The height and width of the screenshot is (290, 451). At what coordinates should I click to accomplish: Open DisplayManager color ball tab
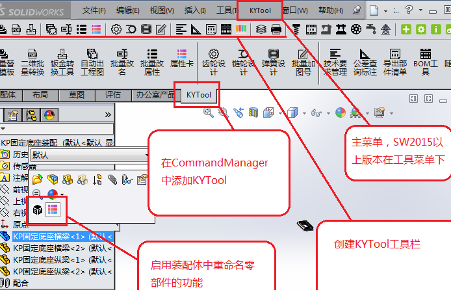coord(49,115)
